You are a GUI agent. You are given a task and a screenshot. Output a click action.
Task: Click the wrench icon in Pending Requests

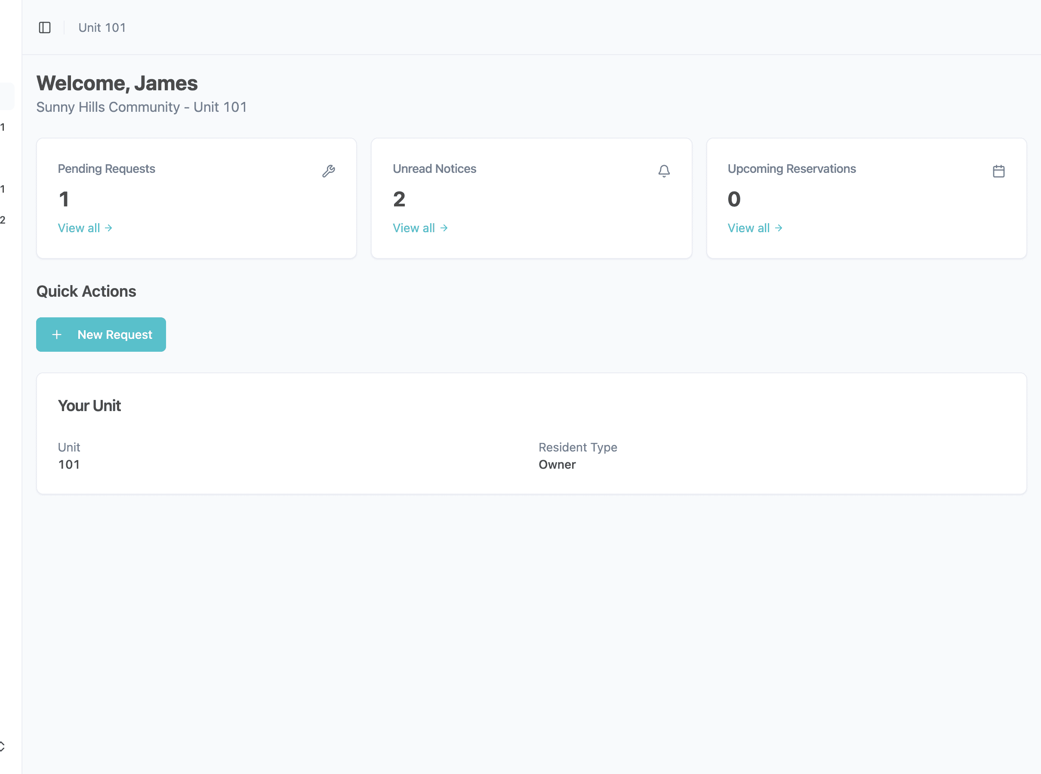click(x=329, y=171)
